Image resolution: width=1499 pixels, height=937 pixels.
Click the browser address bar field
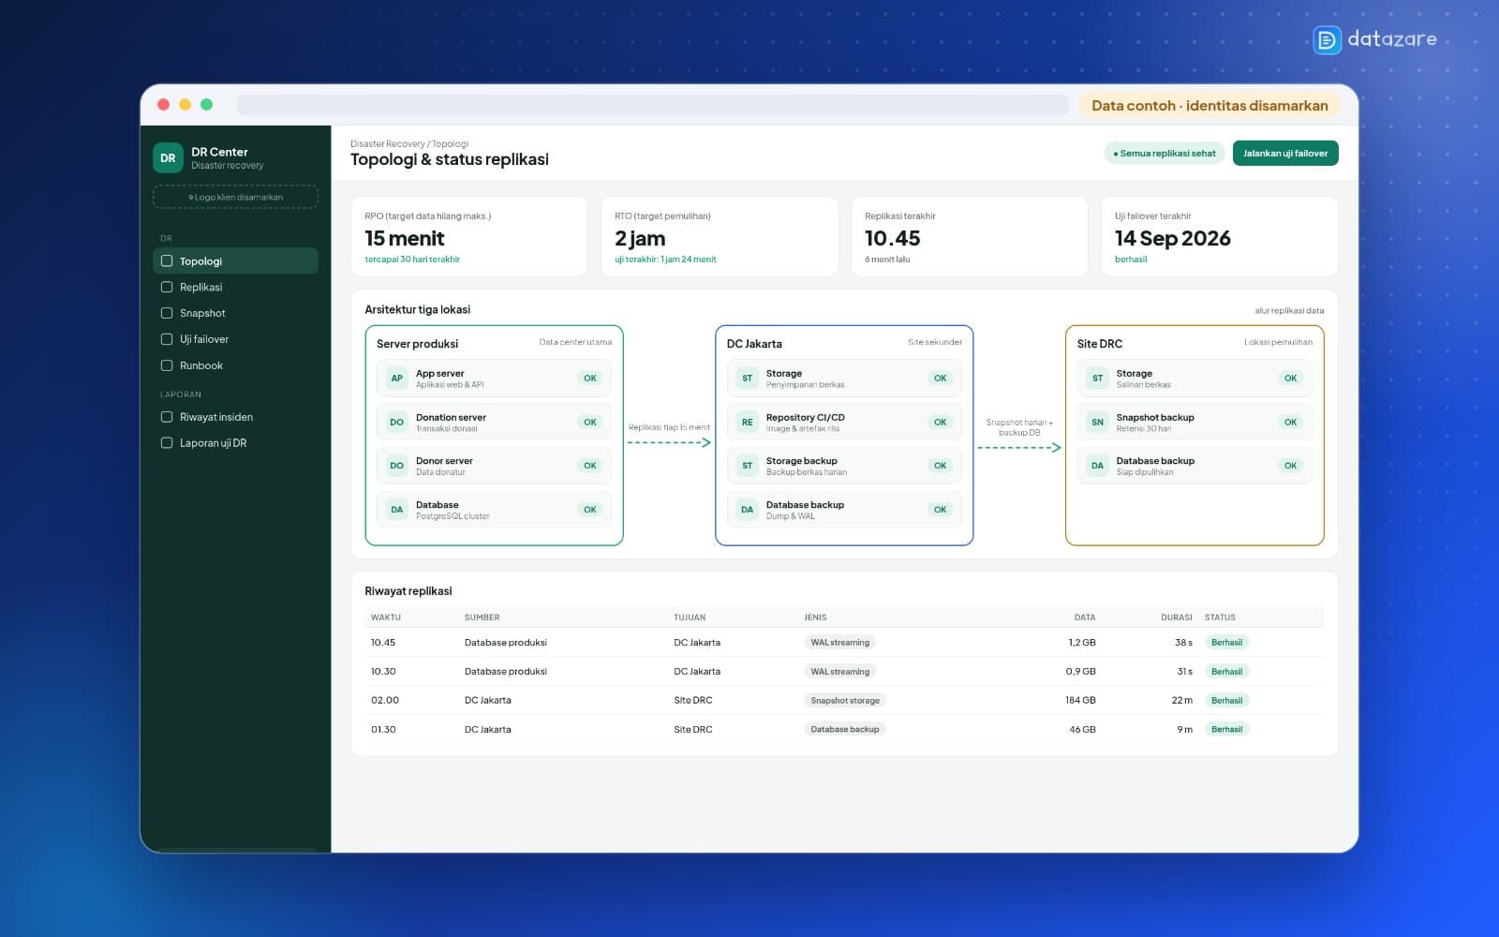tap(652, 105)
